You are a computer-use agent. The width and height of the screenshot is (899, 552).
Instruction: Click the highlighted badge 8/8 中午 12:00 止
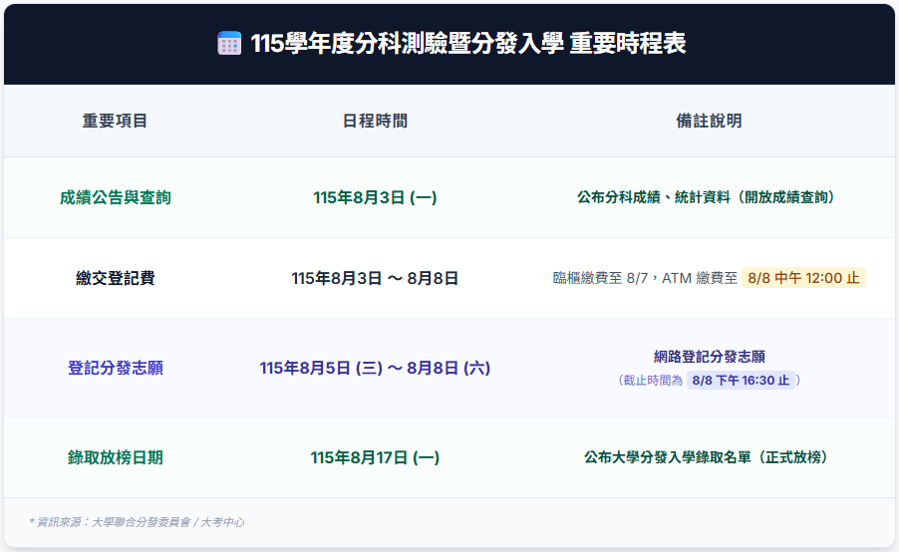(804, 278)
